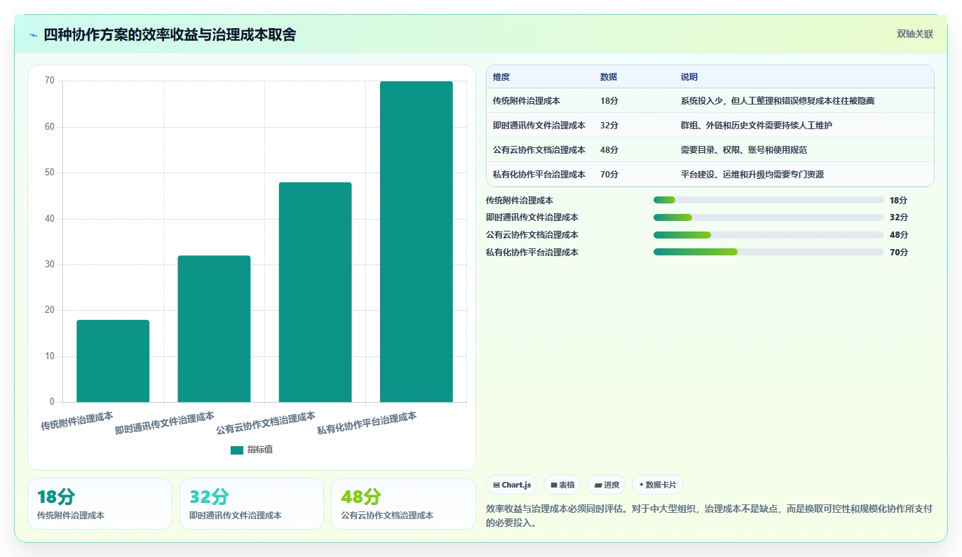
Task: Click the lightning icon beside the title
Action: pyautogui.click(x=34, y=35)
